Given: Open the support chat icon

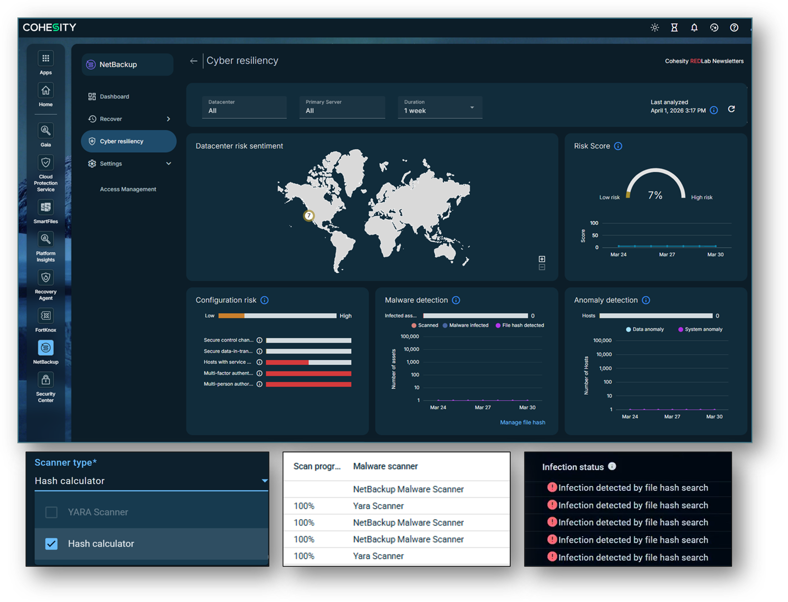Looking at the screenshot, I should (714, 28).
